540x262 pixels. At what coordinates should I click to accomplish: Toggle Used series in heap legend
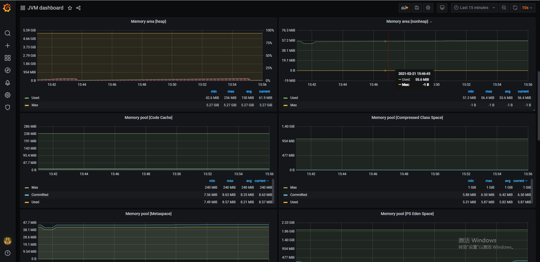click(35, 98)
